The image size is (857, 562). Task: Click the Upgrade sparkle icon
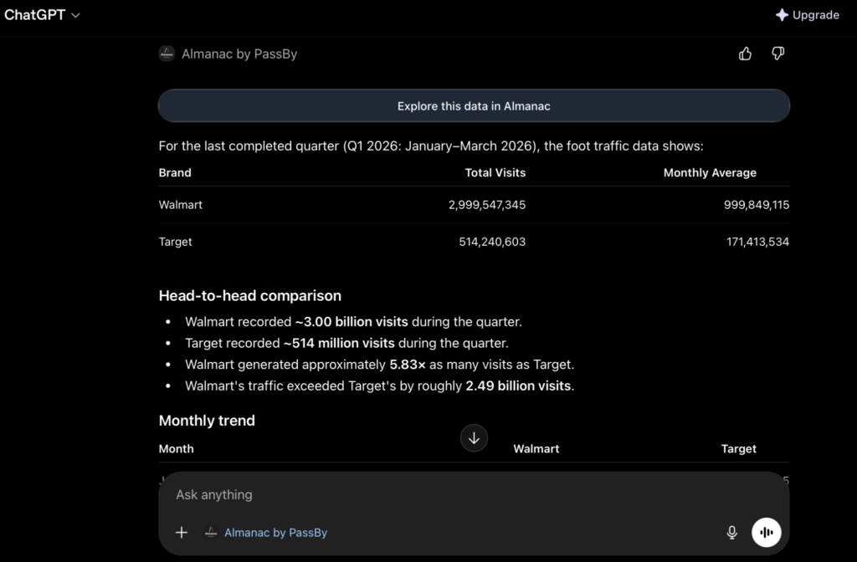(783, 15)
